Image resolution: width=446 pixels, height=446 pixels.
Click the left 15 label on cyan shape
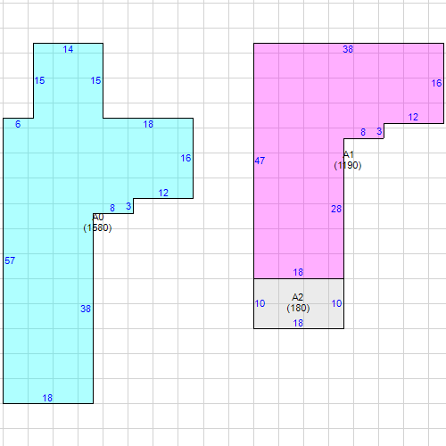coord(39,80)
